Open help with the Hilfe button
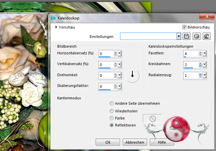The image size is (216, 151). tap(162, 142)
